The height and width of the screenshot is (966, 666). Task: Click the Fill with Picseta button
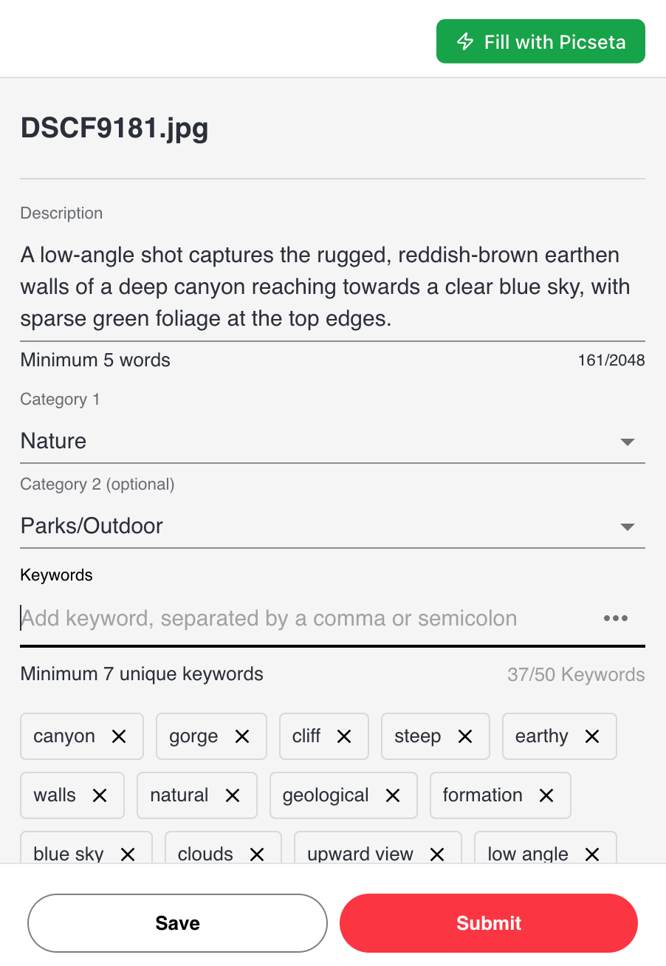tap(540, 41)
